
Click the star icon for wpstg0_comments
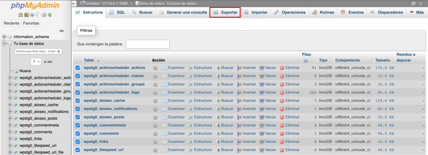[155, 134]
